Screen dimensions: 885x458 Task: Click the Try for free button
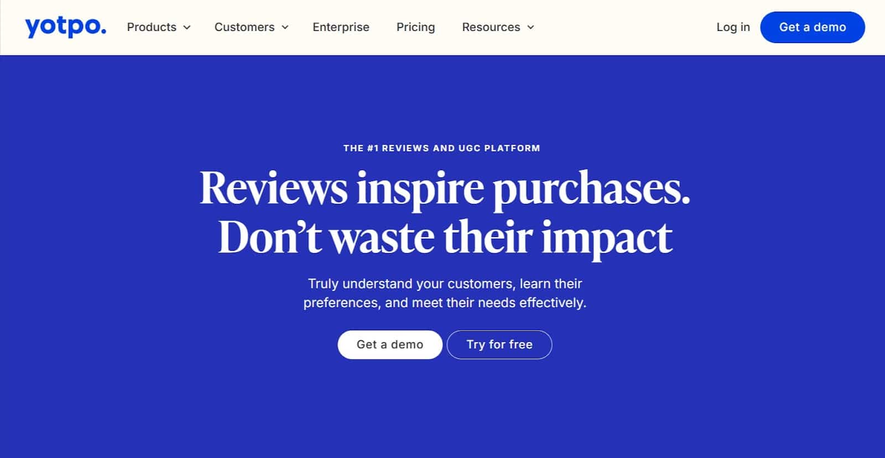(x=499, y=344)
